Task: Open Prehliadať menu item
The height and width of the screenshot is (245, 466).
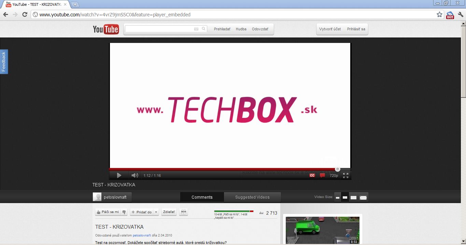Action: (222, 29)
